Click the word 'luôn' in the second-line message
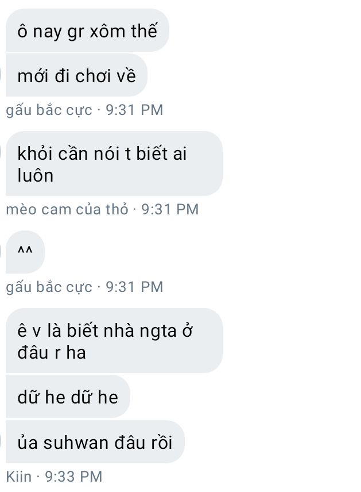The image size is (361, 492). click(35, 175)
